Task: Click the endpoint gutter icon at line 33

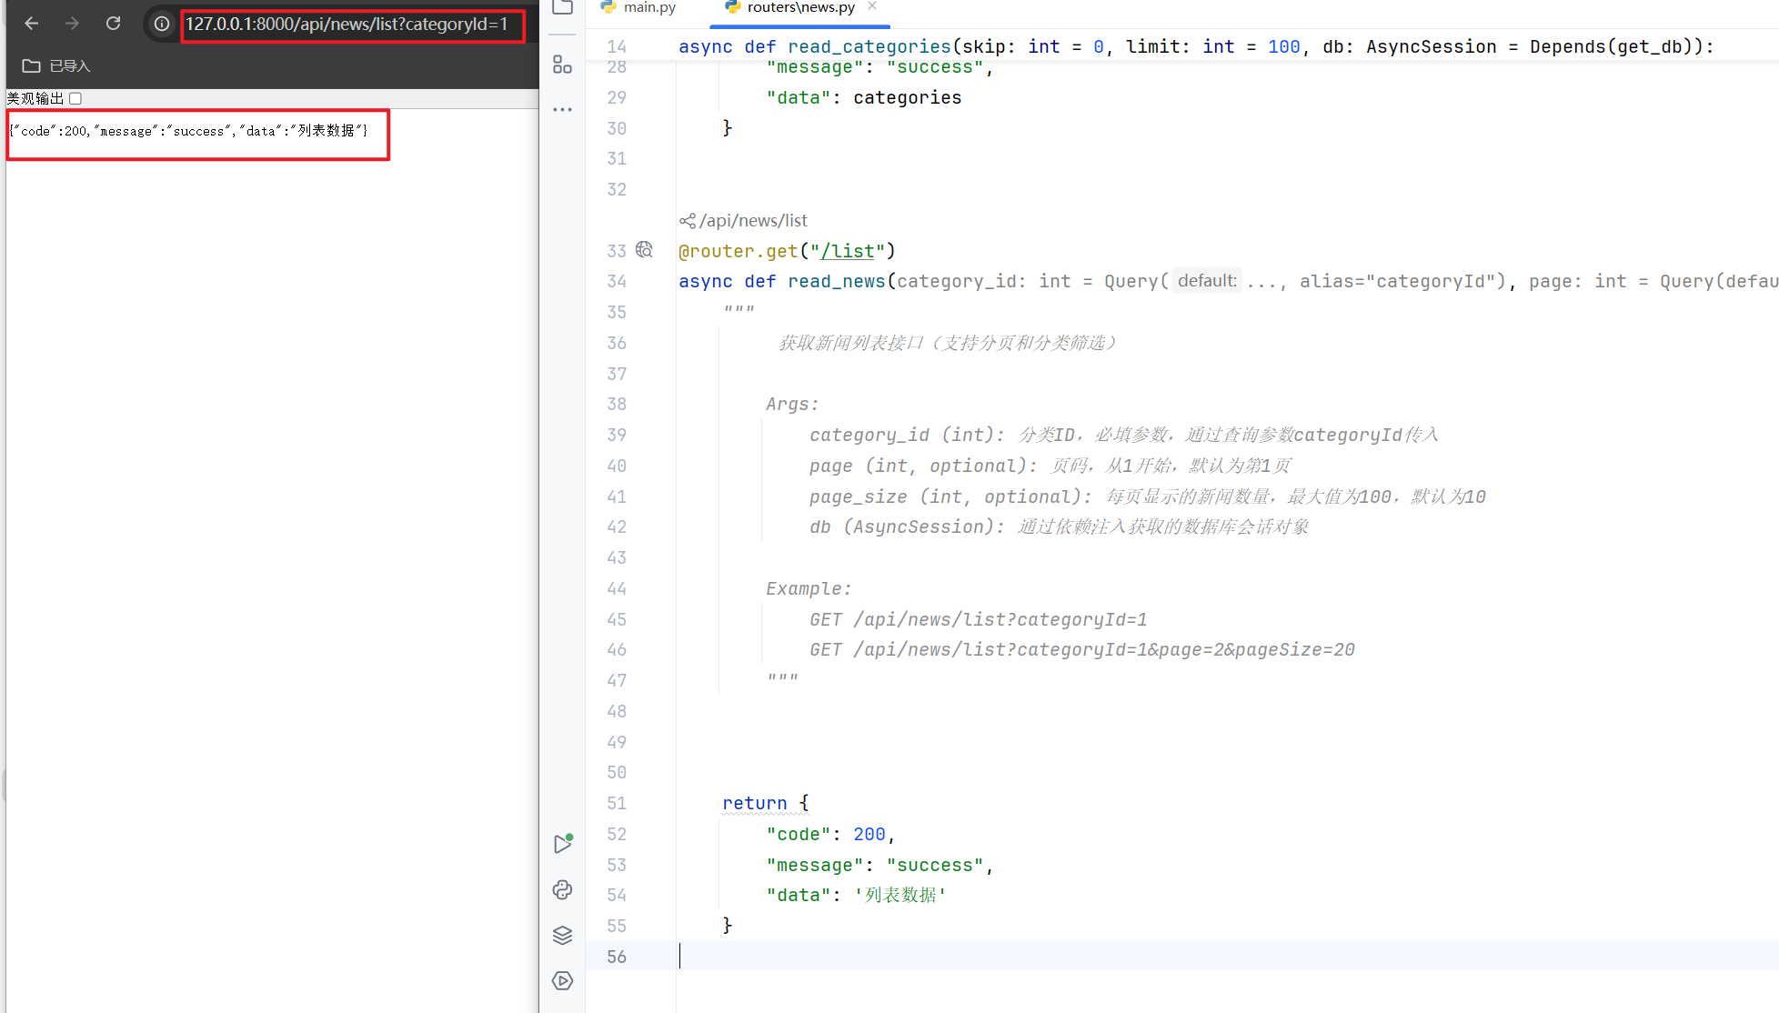Action: click(x=644, y=250)
